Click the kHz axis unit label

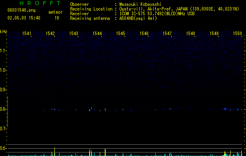[x=4, y=32]
